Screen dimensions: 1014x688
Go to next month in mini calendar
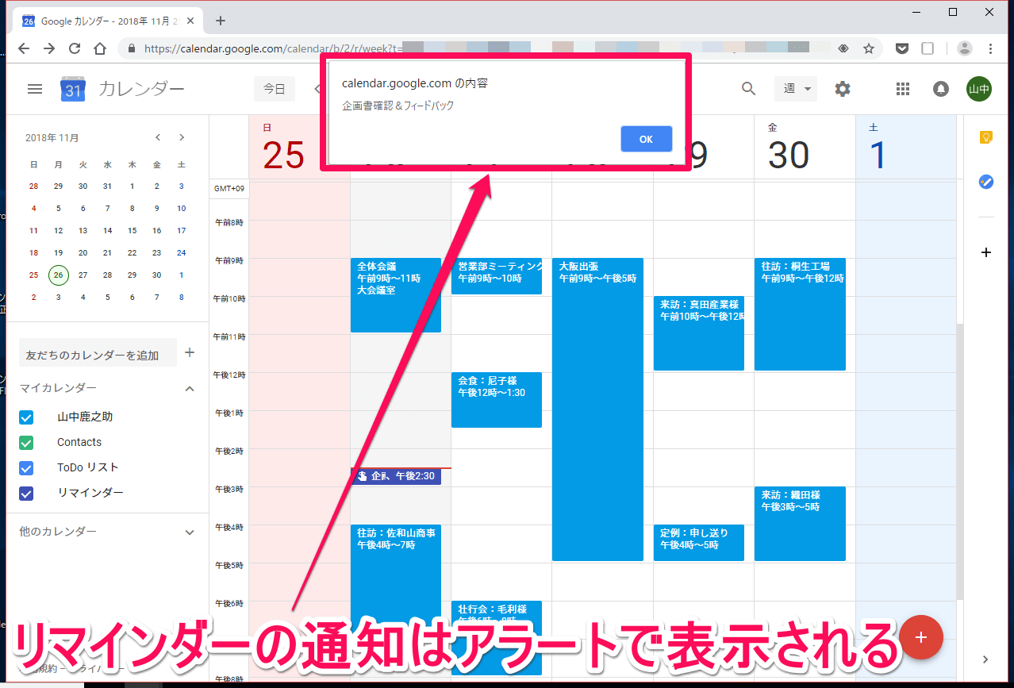(182, 137)
